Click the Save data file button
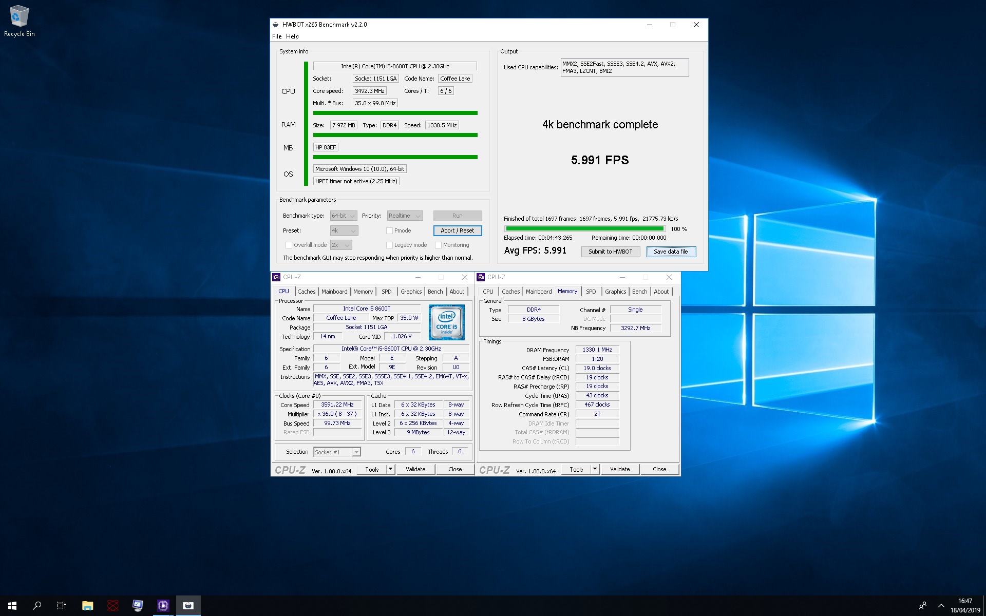Viewport: 986px width, 616px height. pos(671,252)
